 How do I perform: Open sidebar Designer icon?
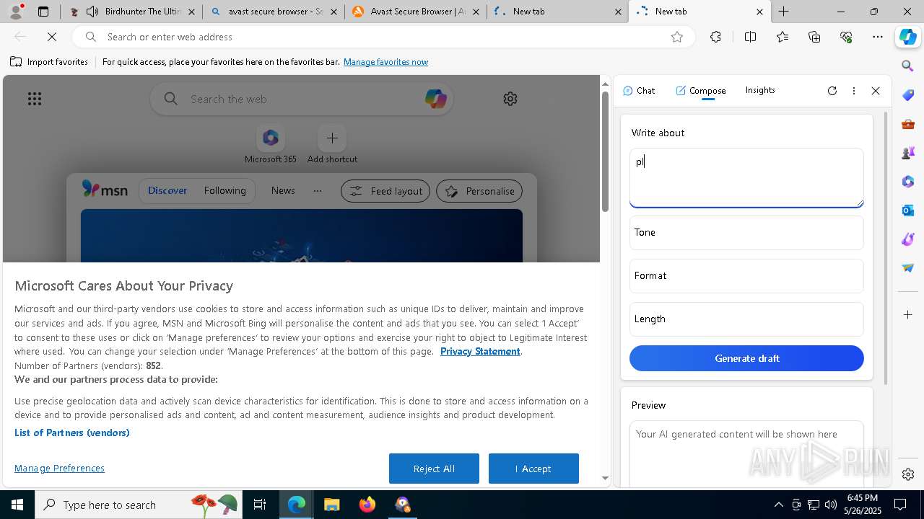coord(908,239)
